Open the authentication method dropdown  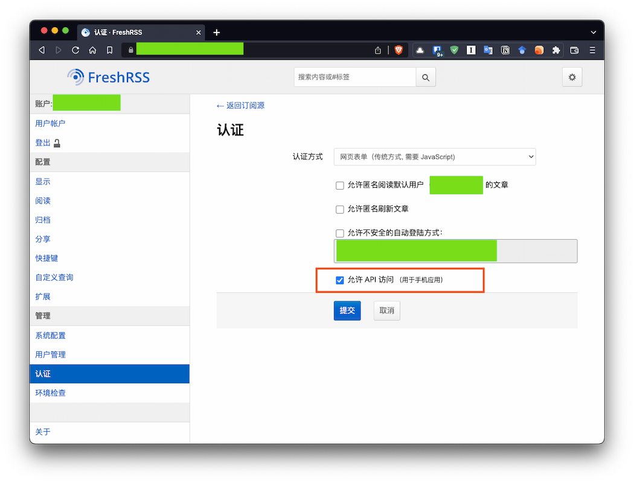pyautogui.click(x=434, y=156)
